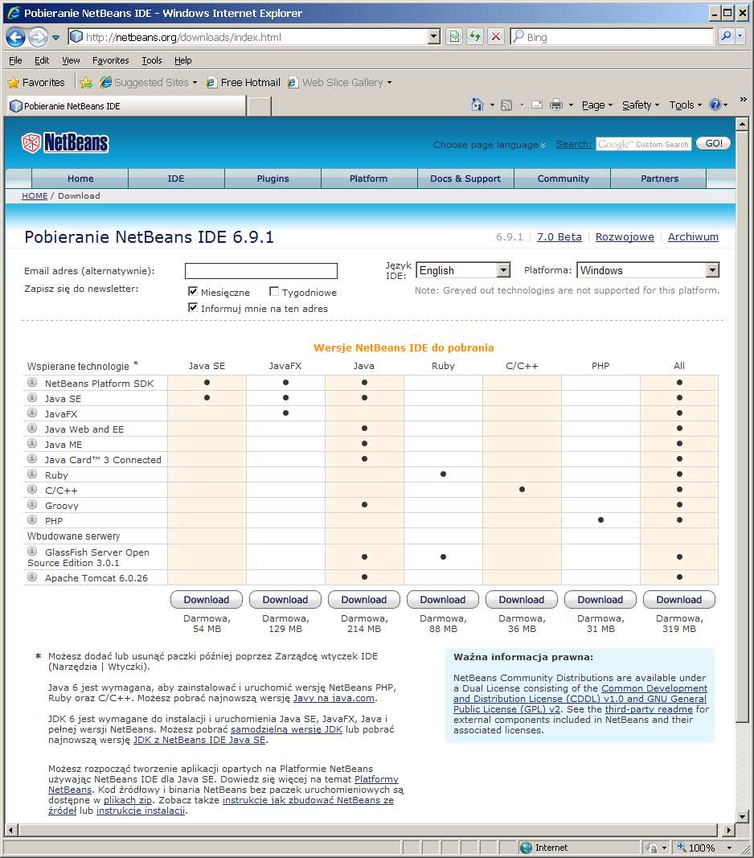Screen dimensions: 754x858
Task: Open the 7.0 Beta version link
Action: click(559, 237)
